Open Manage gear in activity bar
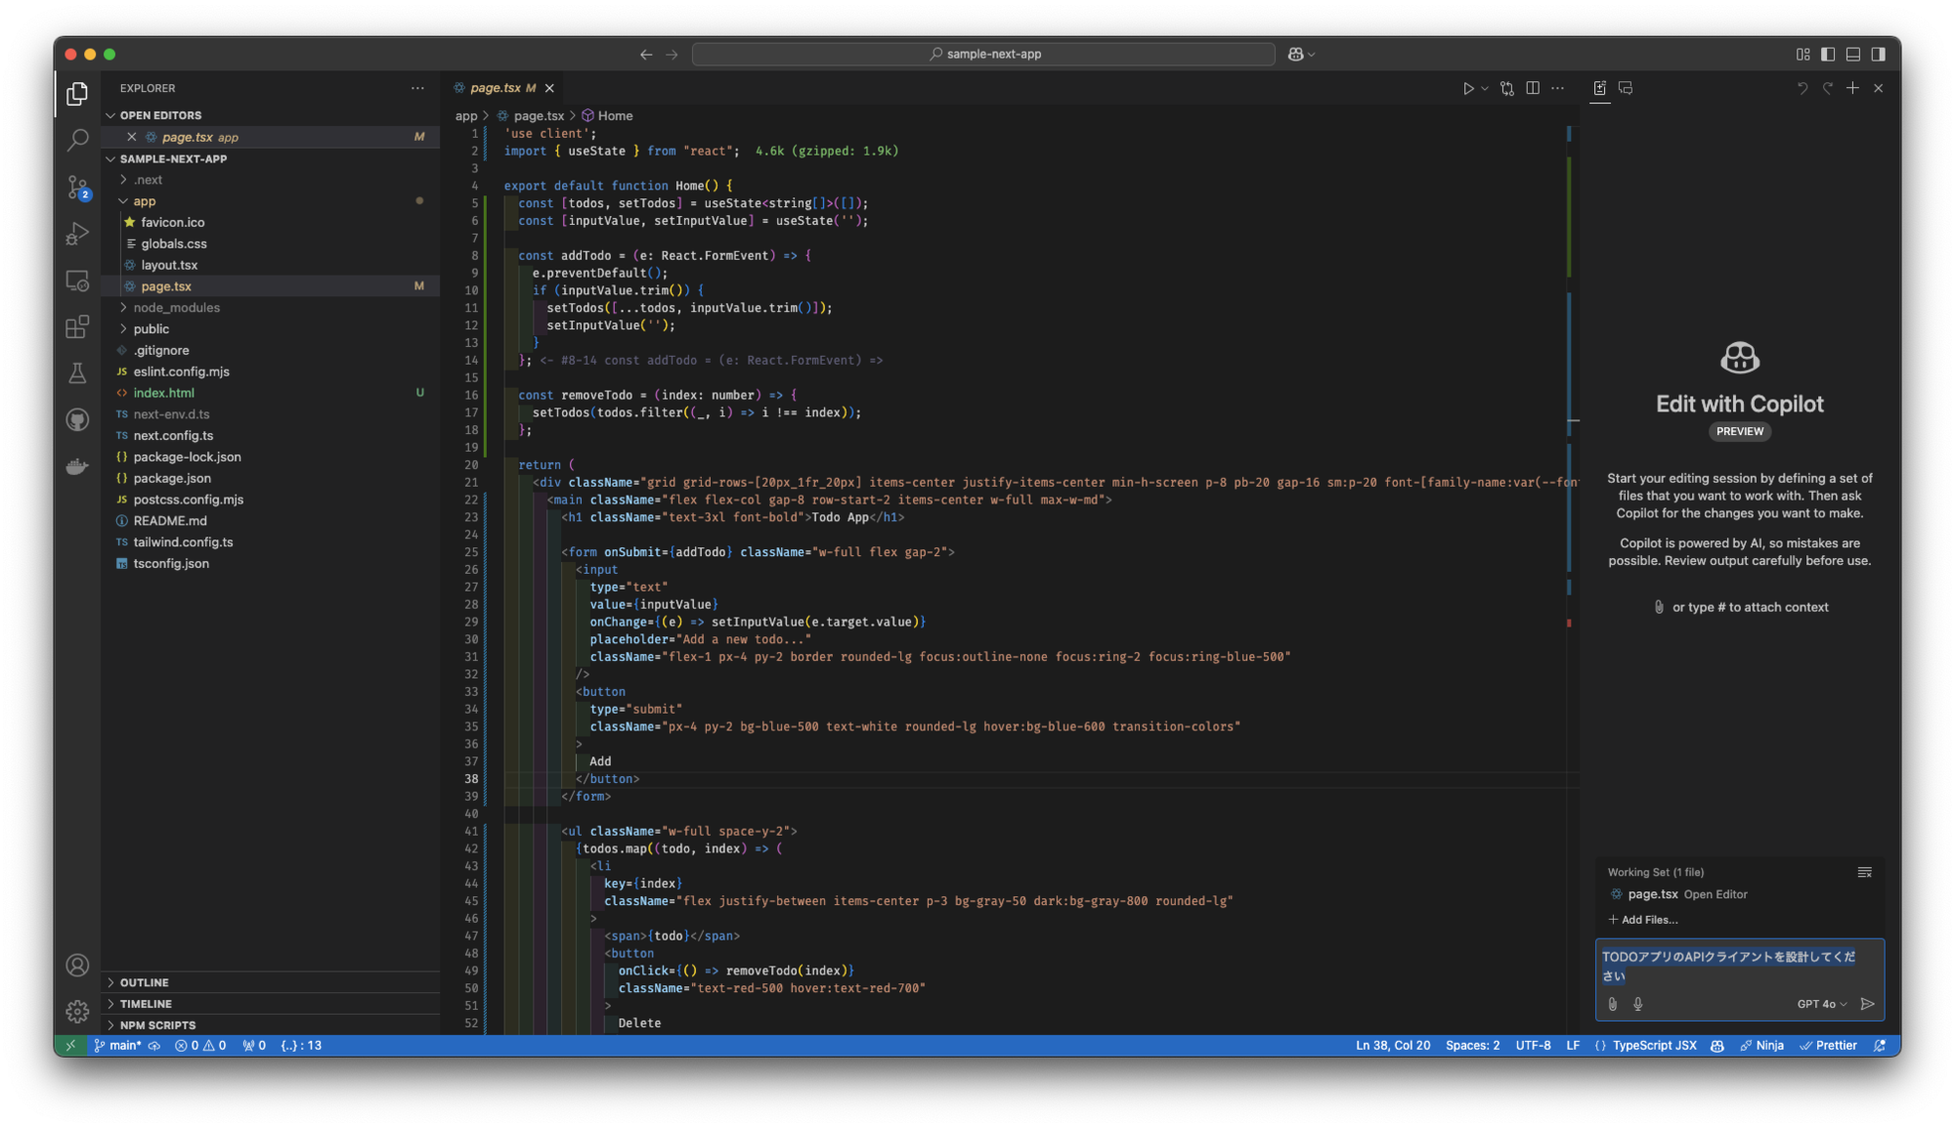1955x1128 pixels. point(77,1012)
